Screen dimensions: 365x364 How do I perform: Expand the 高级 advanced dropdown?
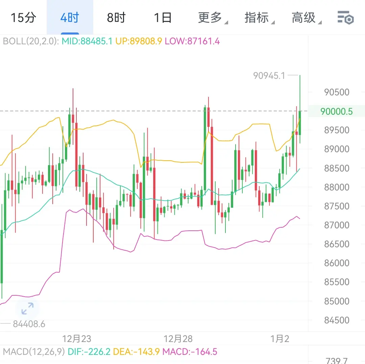tap(306, 18)
